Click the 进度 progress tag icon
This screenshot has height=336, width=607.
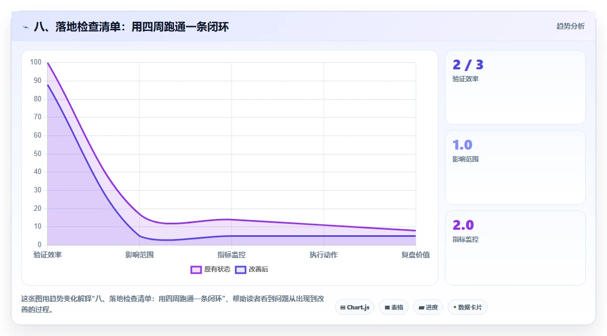pyautogui.click(x=421, y=307)
